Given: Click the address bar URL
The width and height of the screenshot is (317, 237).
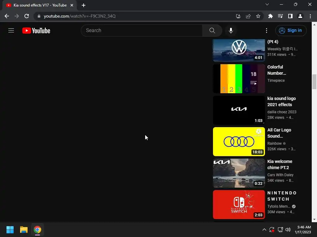Looking at the screenshot, I should pyautogui.click(x=80, y=16).
